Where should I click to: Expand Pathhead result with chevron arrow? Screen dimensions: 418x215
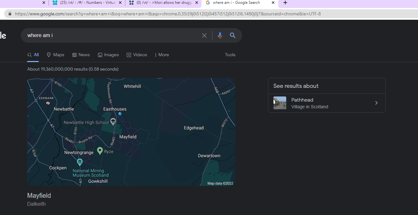click(x=376, y=103)
